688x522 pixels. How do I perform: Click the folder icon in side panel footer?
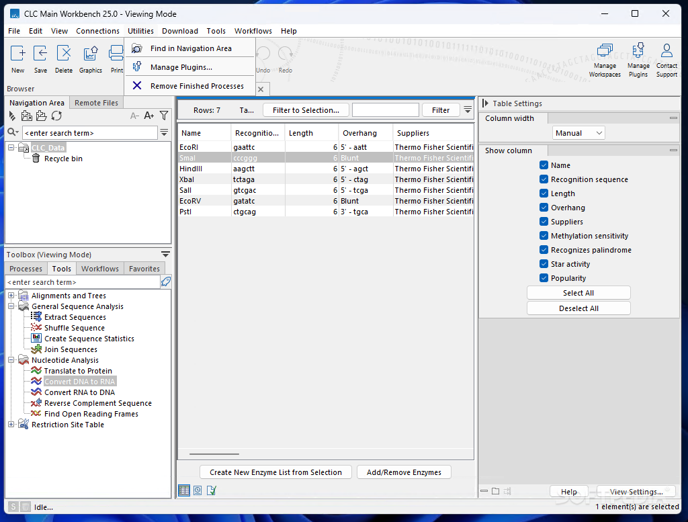(x=496, y=491)
